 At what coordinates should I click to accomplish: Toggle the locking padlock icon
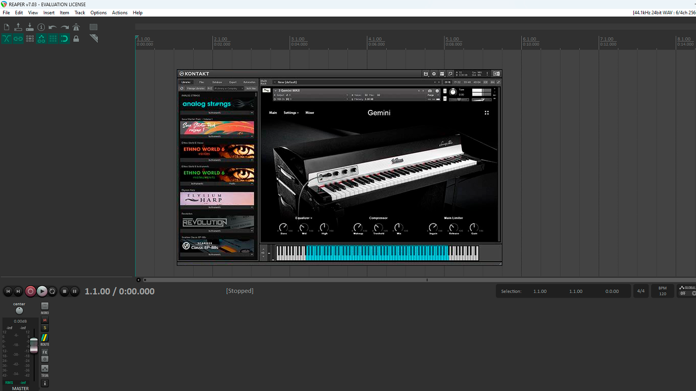point(76,39)
